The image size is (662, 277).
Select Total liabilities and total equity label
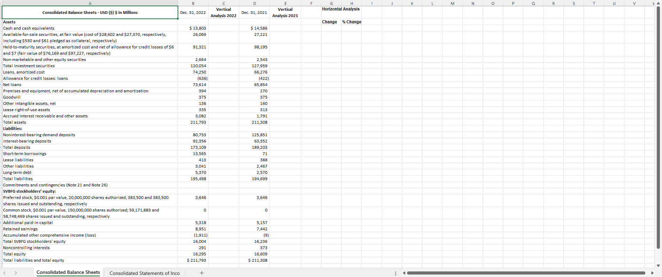tap(90, 260)
